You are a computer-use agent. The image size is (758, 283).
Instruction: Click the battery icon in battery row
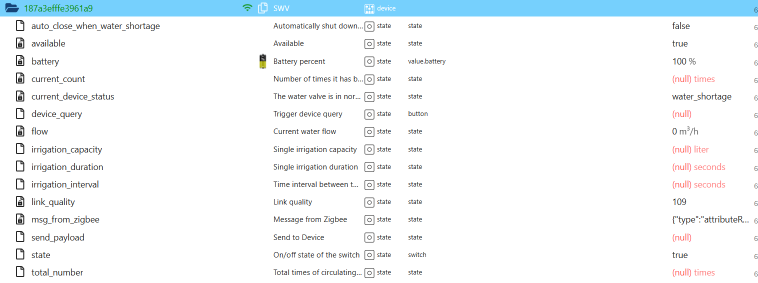(263, 61)
